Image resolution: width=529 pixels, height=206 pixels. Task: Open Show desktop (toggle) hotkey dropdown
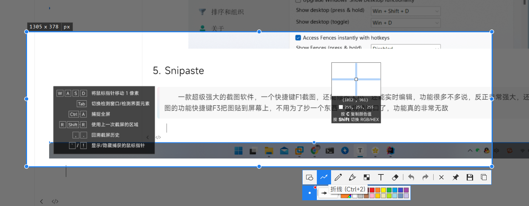tap(406, 23)
